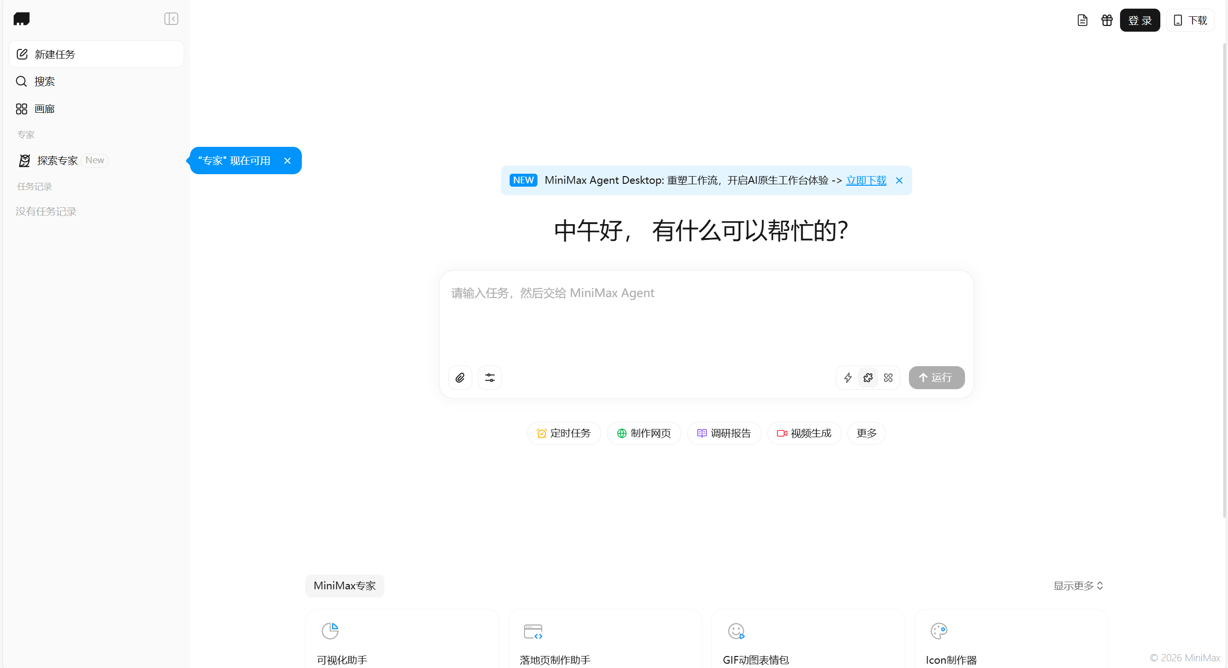Open input settings sliders icon

(489, 378)
